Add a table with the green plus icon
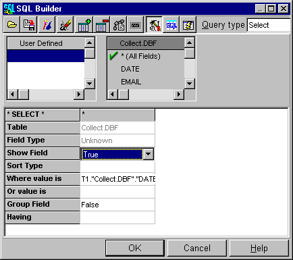Image resolution: width=293 pixels, height=260 pixels. [84, 24]
